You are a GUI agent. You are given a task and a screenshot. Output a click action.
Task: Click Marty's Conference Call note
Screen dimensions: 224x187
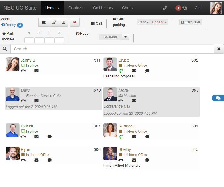click(117, 106)
